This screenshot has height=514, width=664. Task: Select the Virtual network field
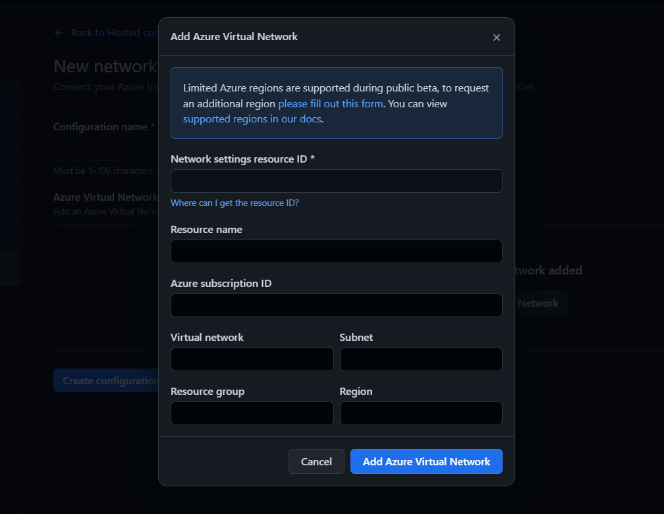pos(252,359)
